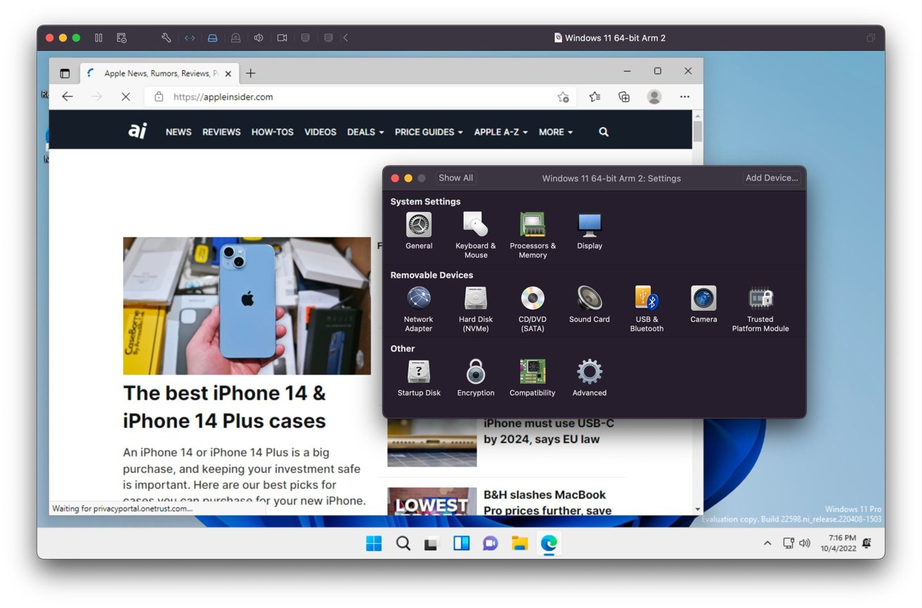Click the Add Device... button
This screenshot has height=608, width=922.
tap(771, 178)
